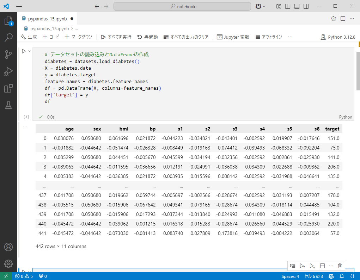360x280 pixels.
Task: Click the すべてを実行 run all button
Action: click(x=116, y=37)
